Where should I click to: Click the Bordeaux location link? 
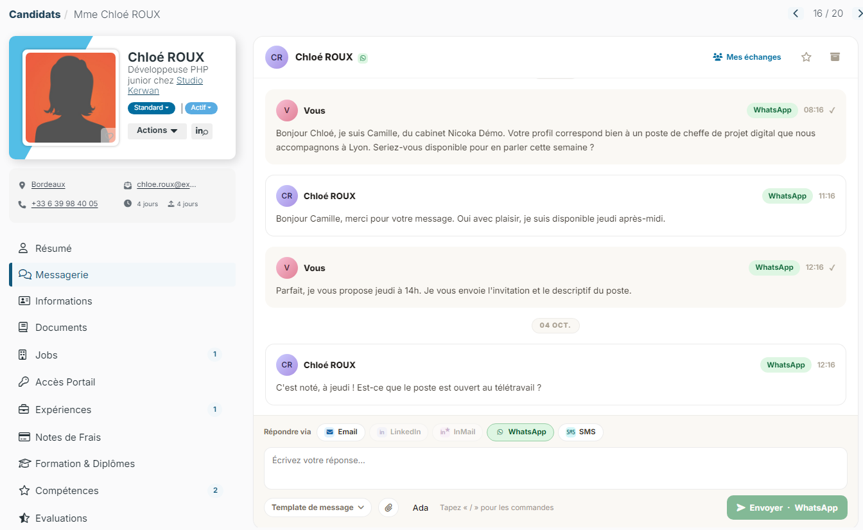pyautogui.click(x=48, y=185)
